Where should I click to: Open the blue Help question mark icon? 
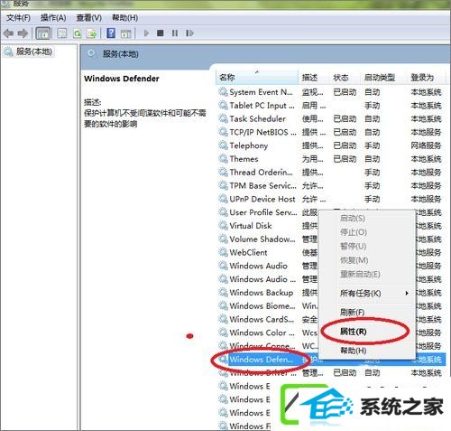pos(111,33)
